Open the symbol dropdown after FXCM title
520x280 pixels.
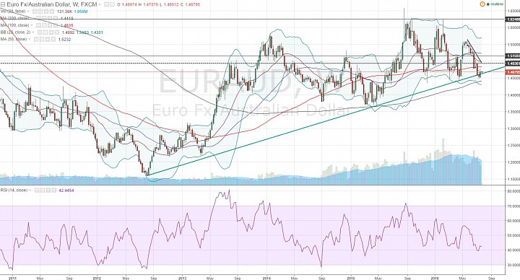coord(100,4)
